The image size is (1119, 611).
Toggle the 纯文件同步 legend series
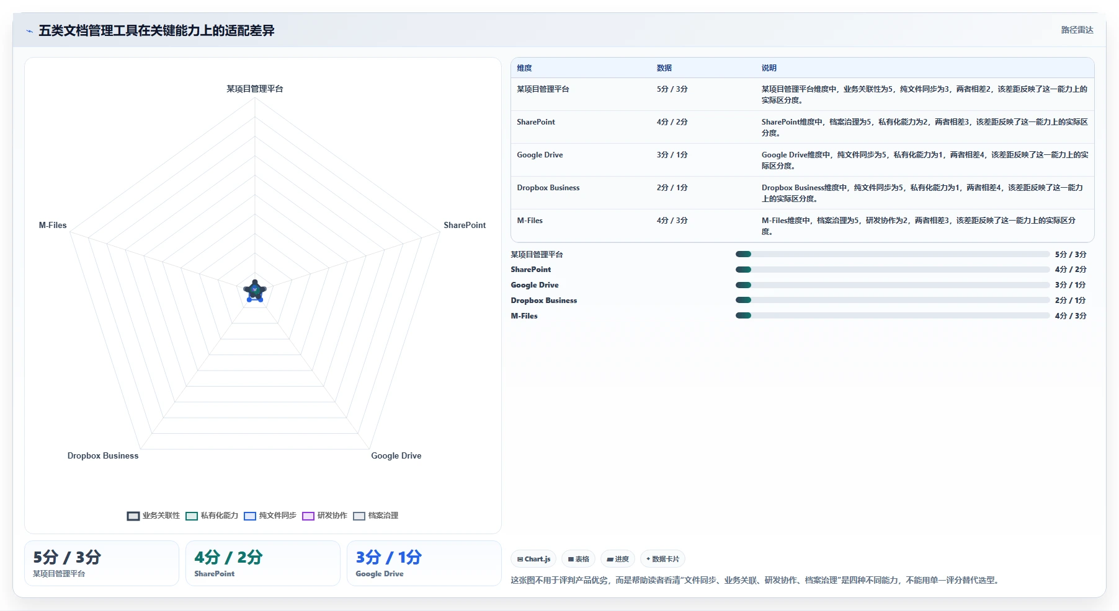coord(270,516)
